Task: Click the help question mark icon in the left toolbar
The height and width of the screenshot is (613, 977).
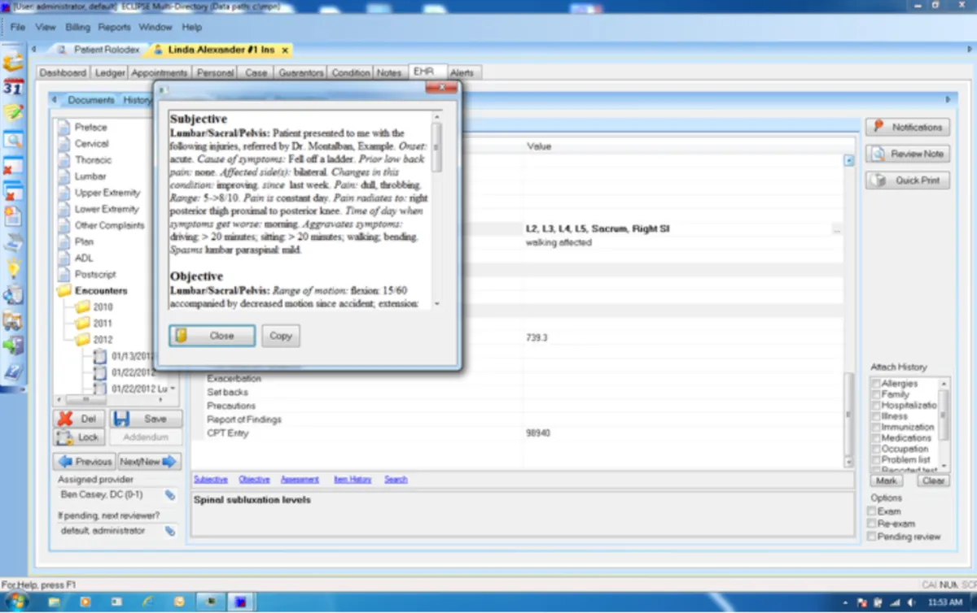Action: 13,372
